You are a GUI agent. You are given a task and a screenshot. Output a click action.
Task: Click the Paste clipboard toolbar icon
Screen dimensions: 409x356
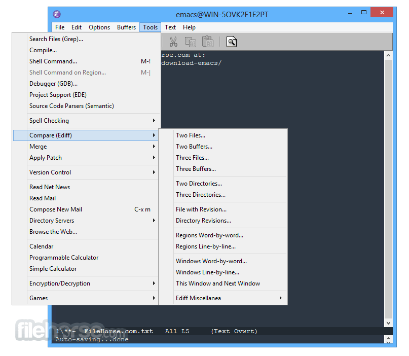(208, 42)
